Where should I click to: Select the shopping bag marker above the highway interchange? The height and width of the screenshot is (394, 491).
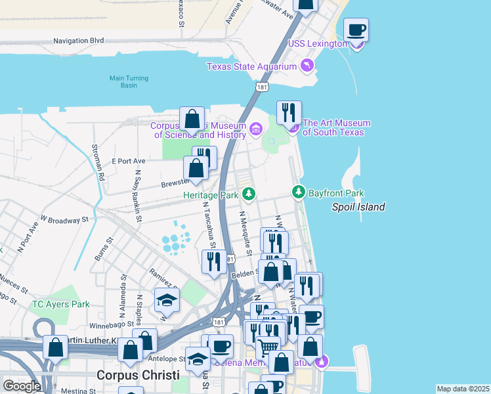pos(145,341)
